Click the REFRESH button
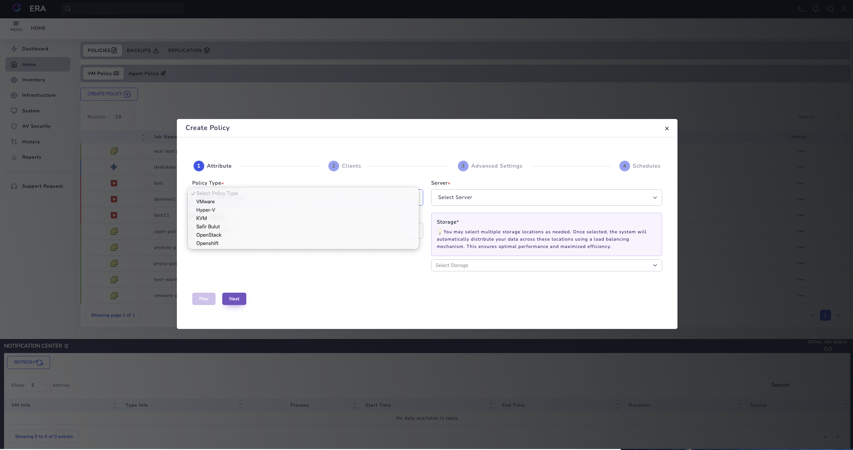853x450 pixels. (x=28, y=362)
